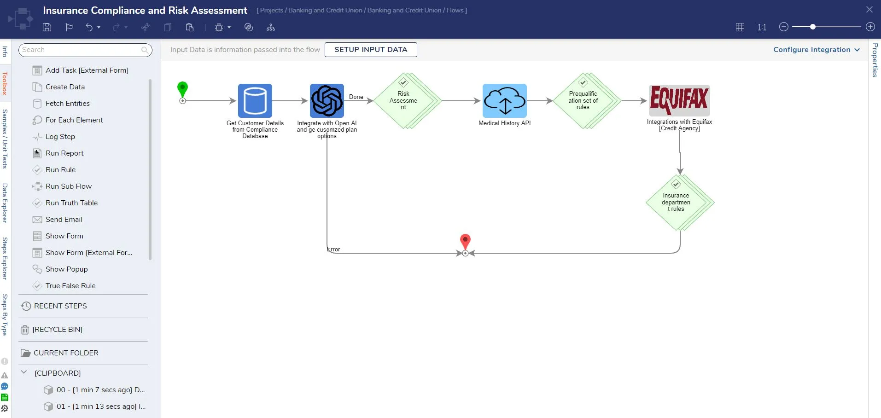
Task: Click the flag checkpoint icon in toolbar
Action: tap(69, 27)
